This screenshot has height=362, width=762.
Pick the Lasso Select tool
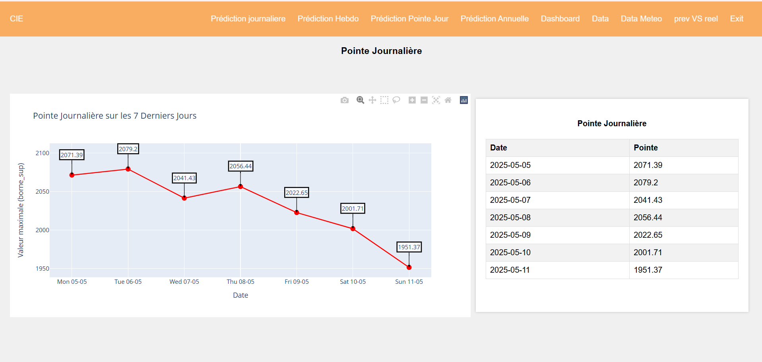pyautogui.click(x=396, y=100)
